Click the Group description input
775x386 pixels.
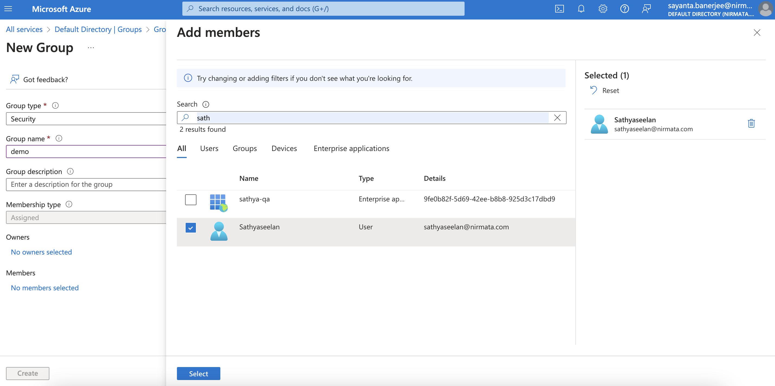click(x=86, y=184)
